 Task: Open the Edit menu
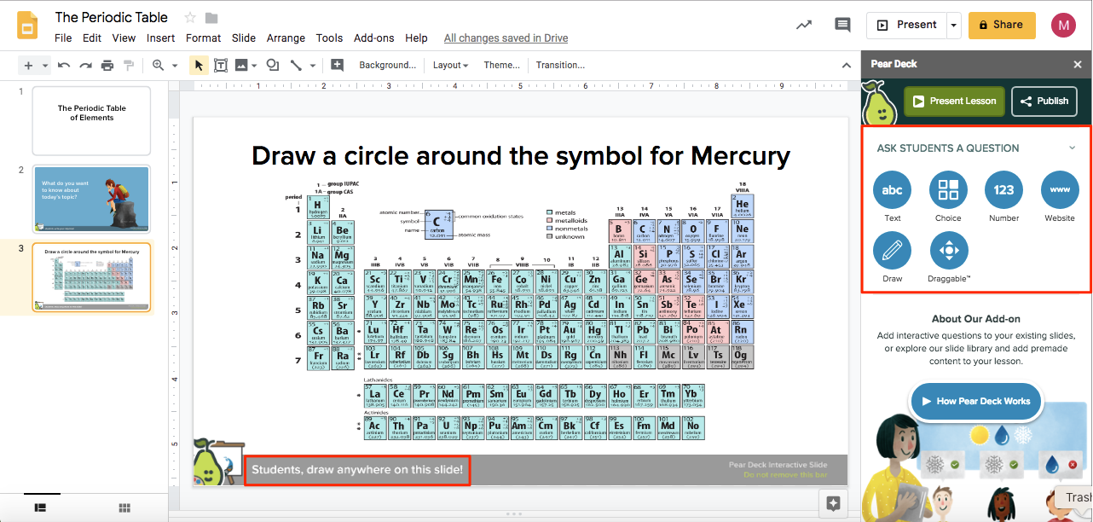[92, 38]
